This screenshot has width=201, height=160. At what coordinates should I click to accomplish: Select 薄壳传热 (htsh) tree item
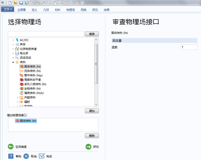coord(32,93)
